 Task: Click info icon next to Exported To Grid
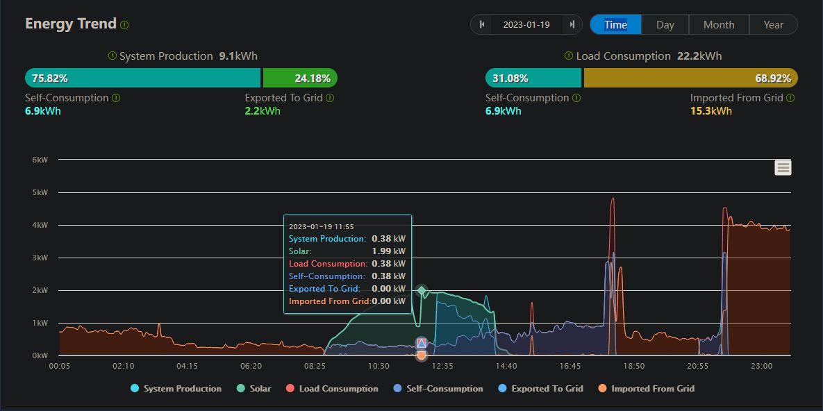coord(330,98)
